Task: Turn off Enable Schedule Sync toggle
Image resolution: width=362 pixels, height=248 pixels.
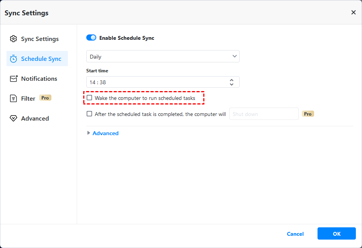Action: (x=91, y=38)
